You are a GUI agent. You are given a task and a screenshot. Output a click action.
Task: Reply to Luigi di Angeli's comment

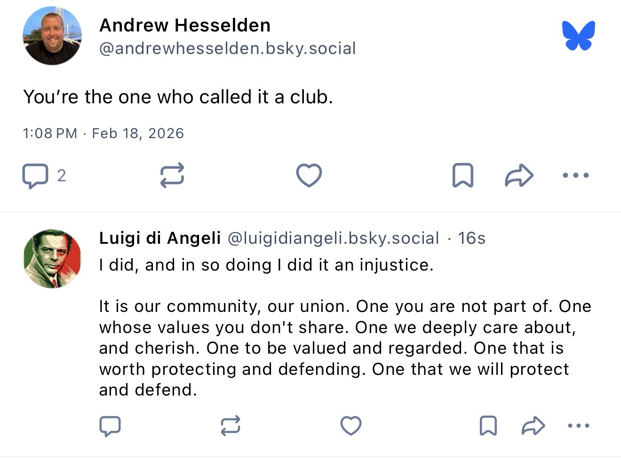tap(110, 426)
